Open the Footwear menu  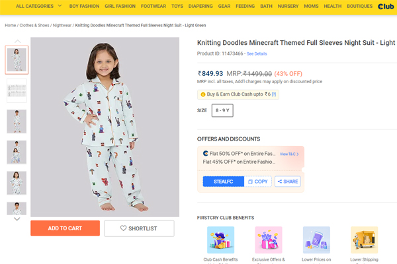[154, 7]
